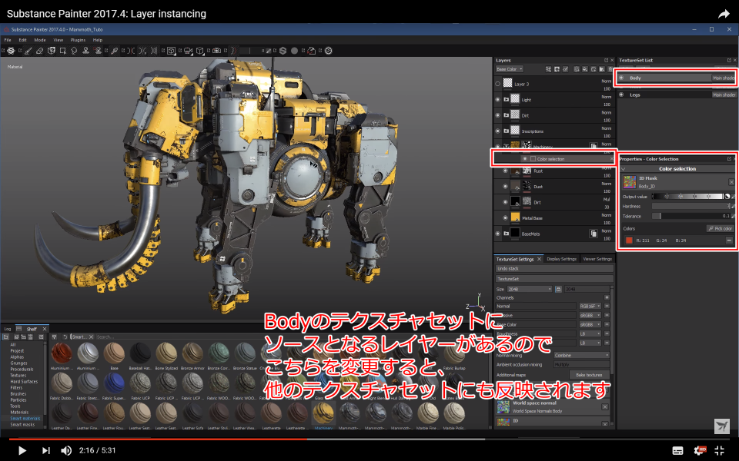
Task: Open Ambient occlusion mixing Multiply dropdown
Action: [x=581, y=365]
